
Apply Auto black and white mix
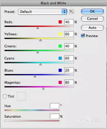tap(92, 28)
